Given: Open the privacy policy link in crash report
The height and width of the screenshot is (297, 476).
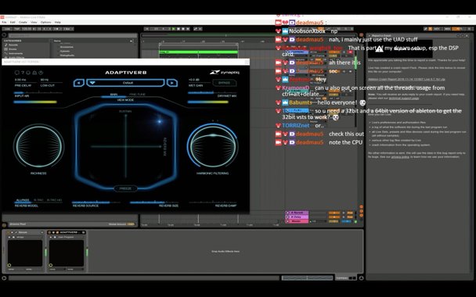Looking at the screenshot, I should pyautogui.click(x=400, y=157).
